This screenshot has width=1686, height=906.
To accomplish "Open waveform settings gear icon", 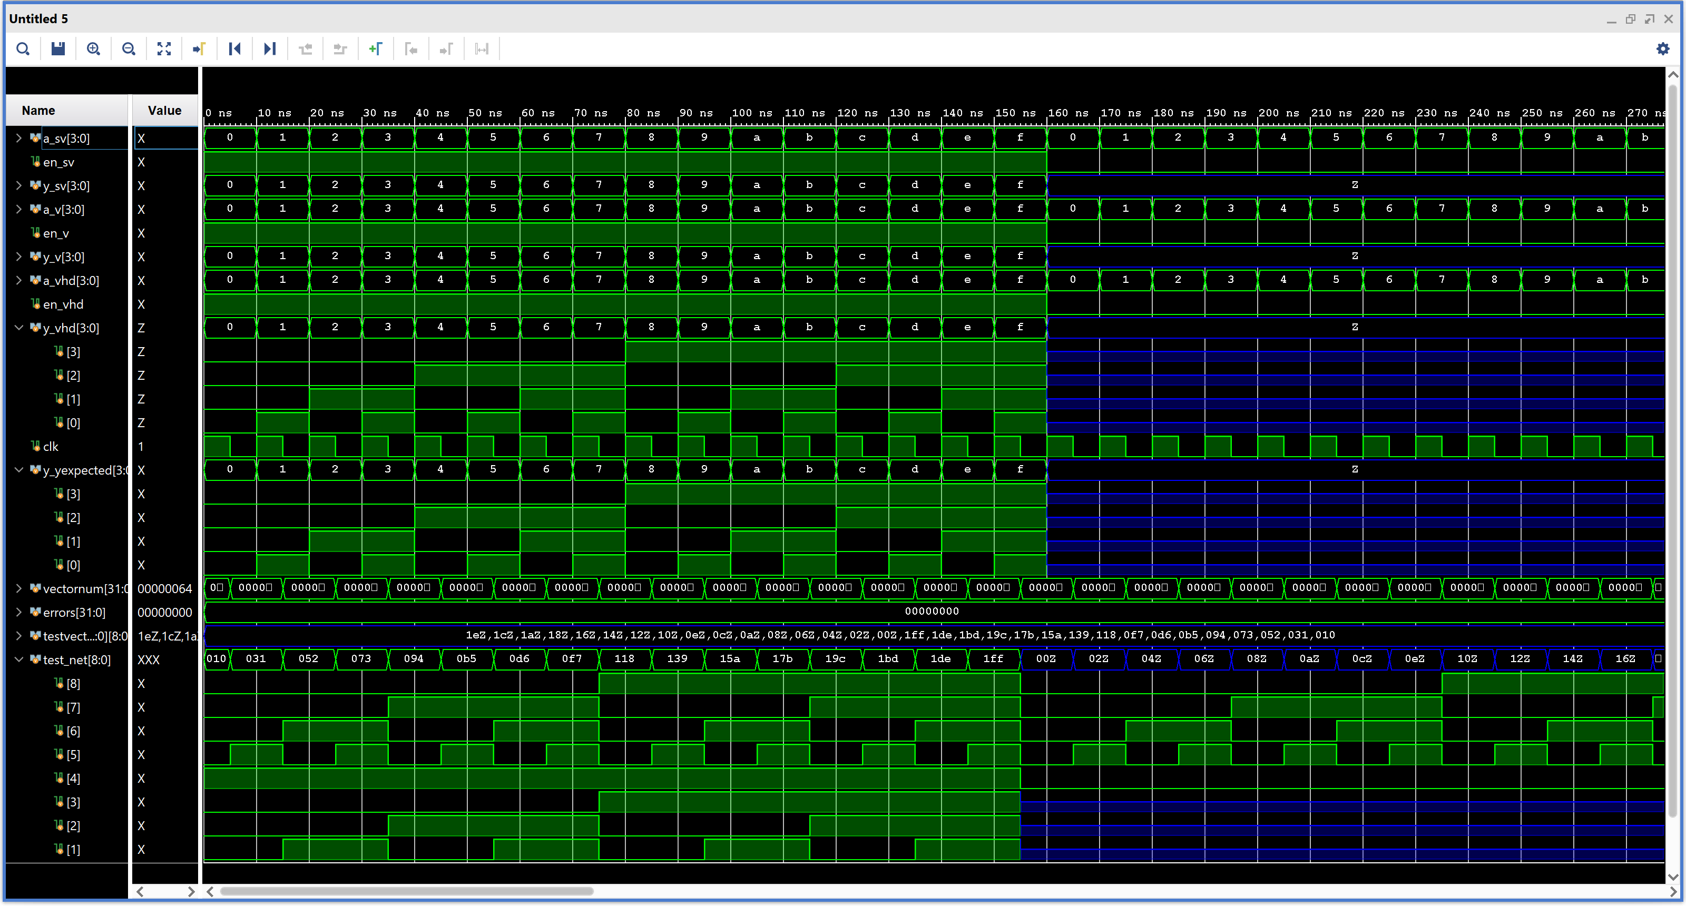I will tap(1663, 49).
